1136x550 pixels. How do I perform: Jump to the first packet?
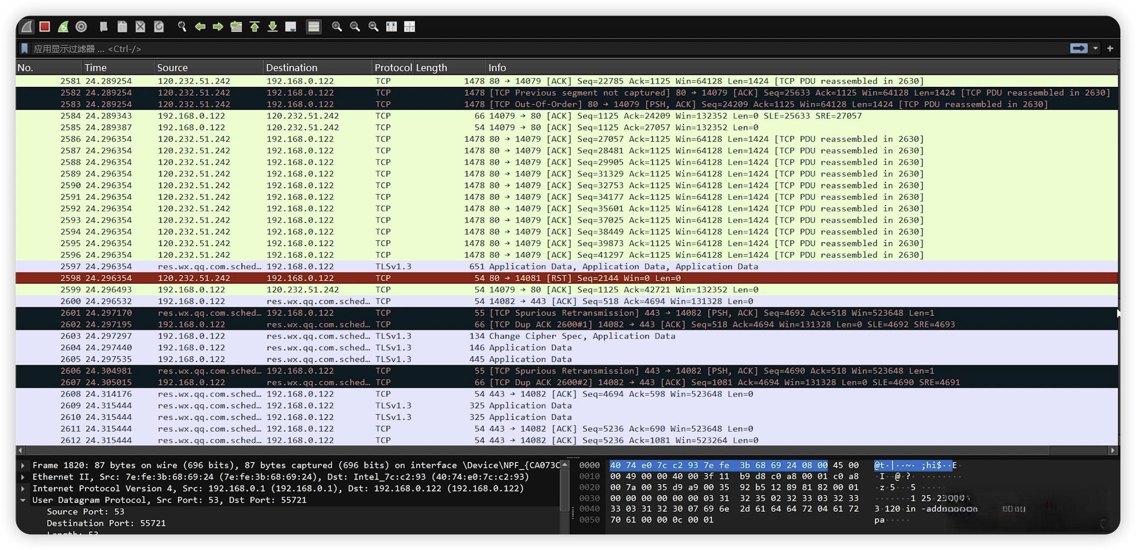coord(255,26)
